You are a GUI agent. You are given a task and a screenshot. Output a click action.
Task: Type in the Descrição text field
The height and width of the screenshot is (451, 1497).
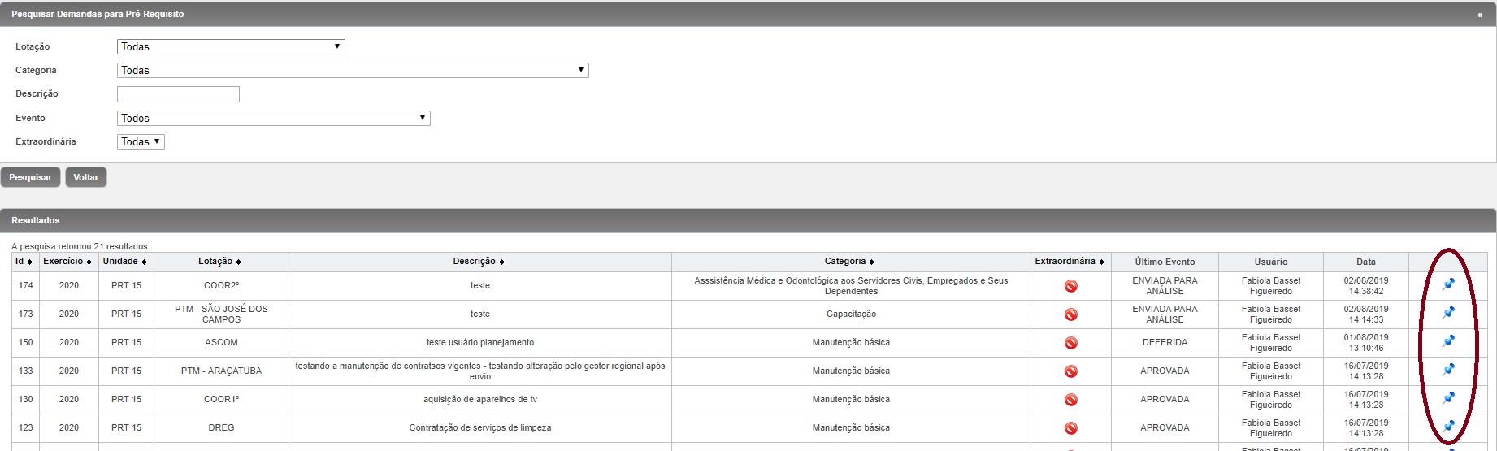pyautogui.click(x=178, y=94)
